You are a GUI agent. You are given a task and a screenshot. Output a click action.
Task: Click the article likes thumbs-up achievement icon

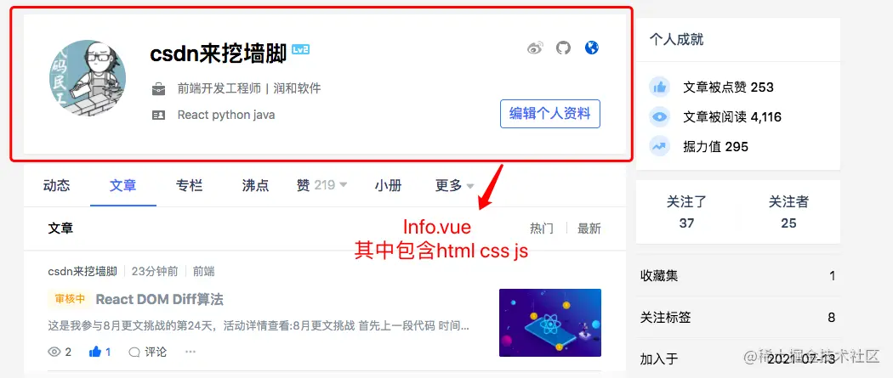click(x=659, y=87)
